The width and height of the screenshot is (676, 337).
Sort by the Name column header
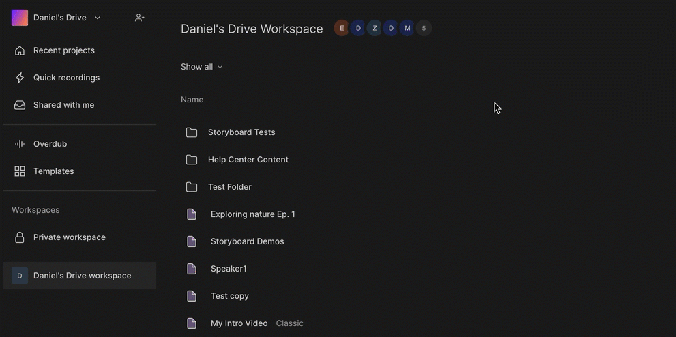coord(192,100)
